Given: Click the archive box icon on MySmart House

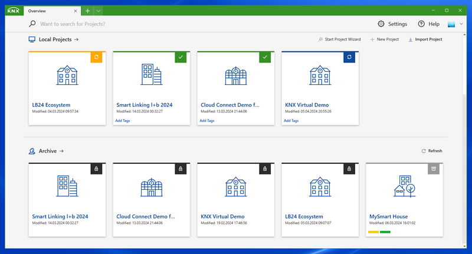Looking at the screenshot, I should click(434, 169).
